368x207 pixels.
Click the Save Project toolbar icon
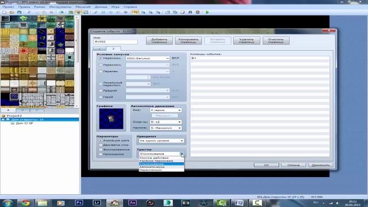point(19,12)
